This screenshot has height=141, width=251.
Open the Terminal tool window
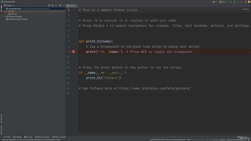[28, 137]
